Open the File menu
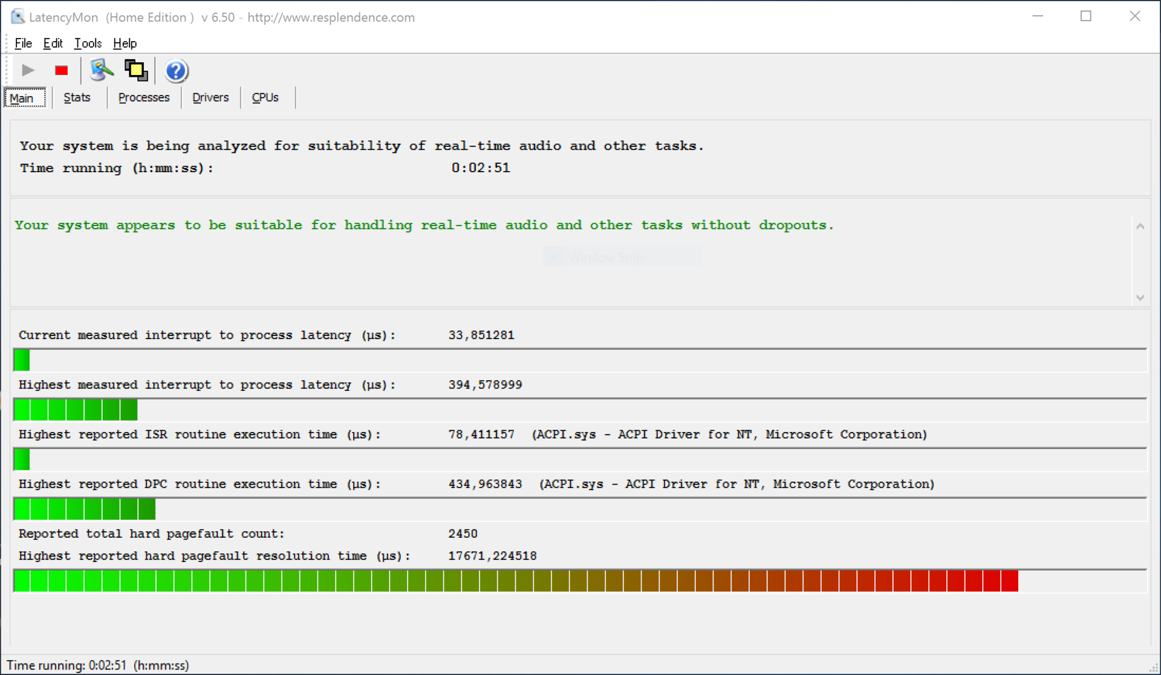Screen dimensions: 1161x675 (x=23, y=44)
